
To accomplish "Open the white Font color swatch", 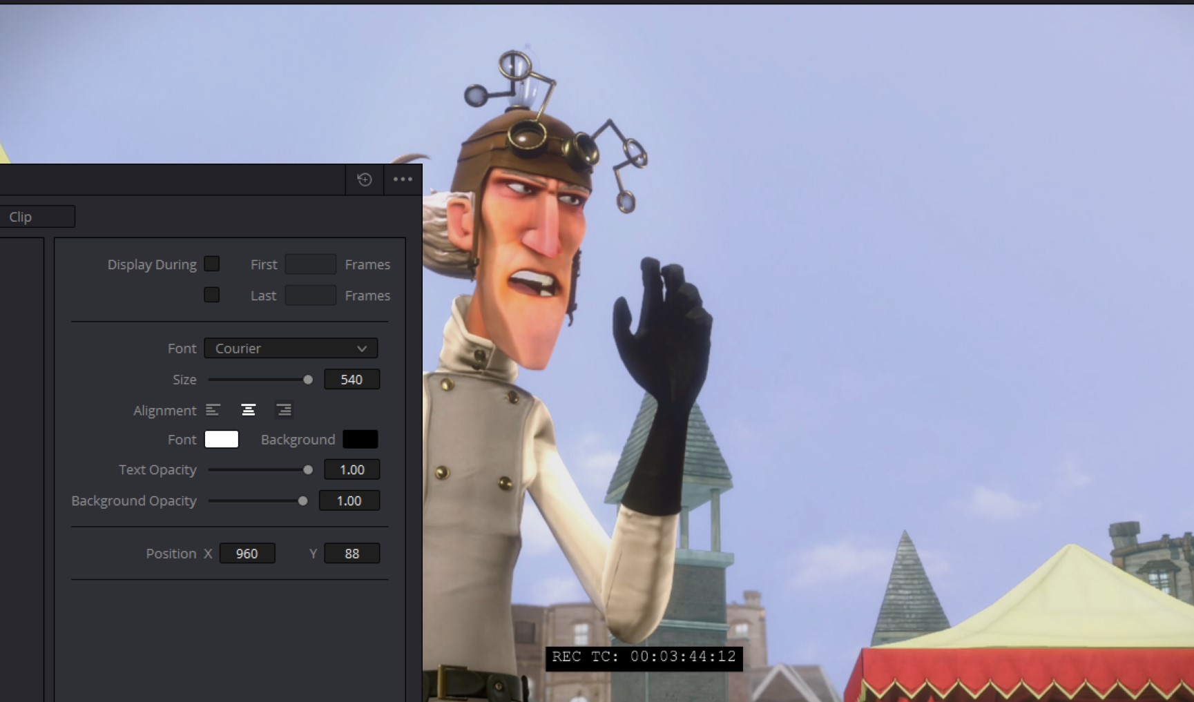I will coord(222,439).
